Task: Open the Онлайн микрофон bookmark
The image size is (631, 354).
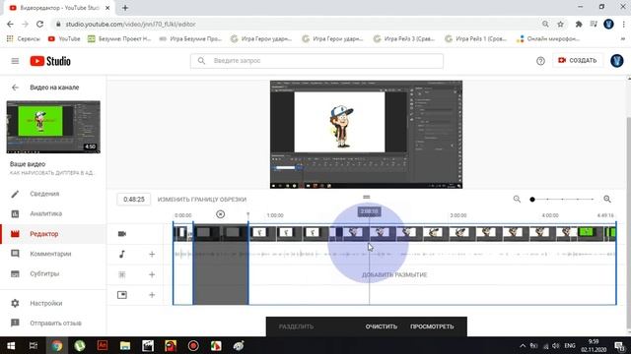Action: coord(548,39)
